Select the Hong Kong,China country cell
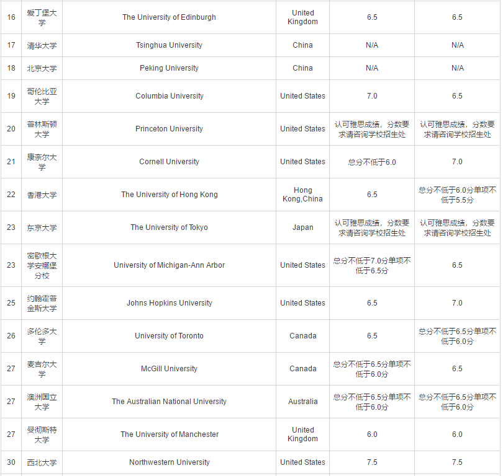The image size is (503, 476). point(302,194)
